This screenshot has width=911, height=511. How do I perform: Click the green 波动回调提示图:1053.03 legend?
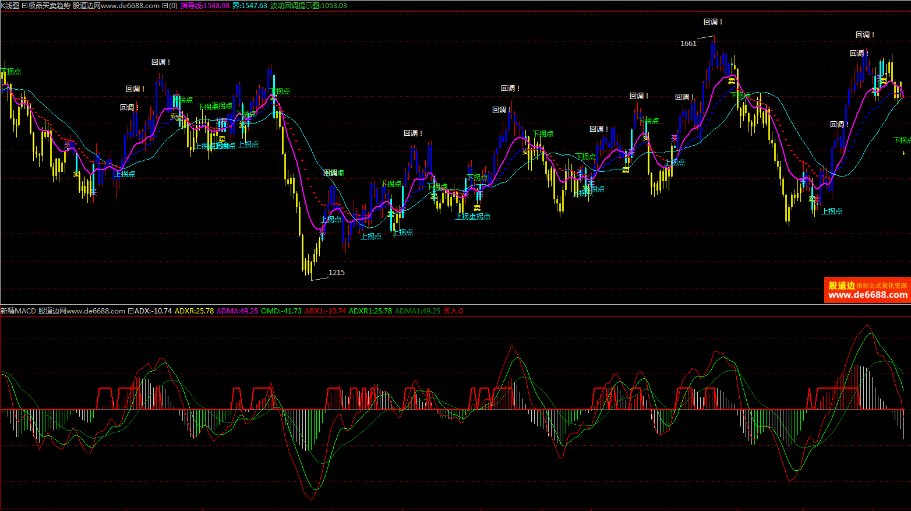coord(309,5)
